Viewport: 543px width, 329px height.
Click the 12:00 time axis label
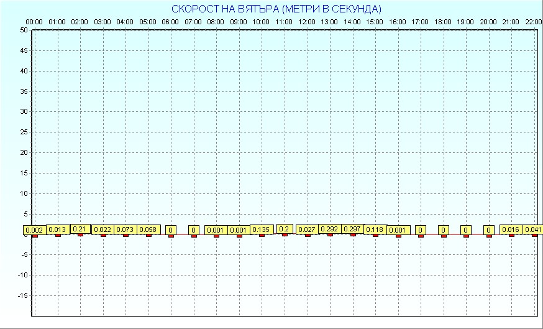pos(307,22)
